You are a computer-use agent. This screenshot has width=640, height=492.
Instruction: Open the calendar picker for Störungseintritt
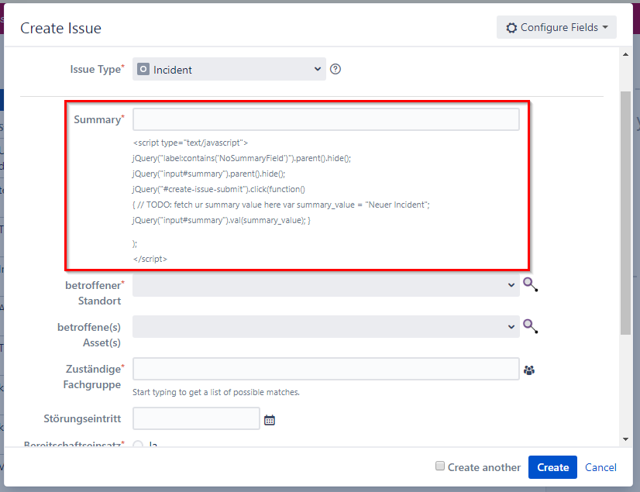[270, 420]
